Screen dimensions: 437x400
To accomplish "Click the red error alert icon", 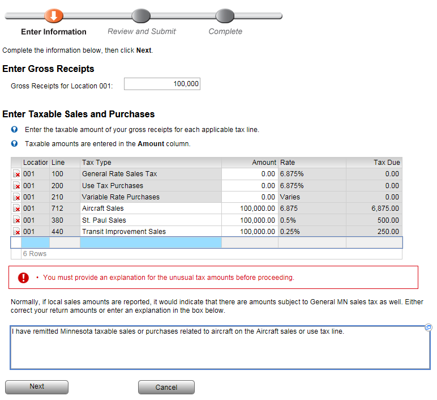I will coord(23,278).
